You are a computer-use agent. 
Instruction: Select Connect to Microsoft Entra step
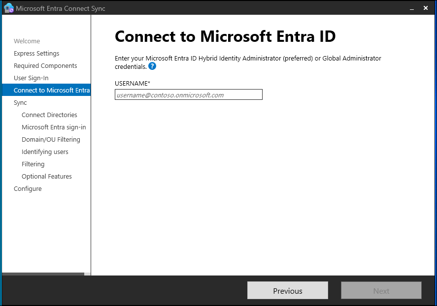(51, 91)
